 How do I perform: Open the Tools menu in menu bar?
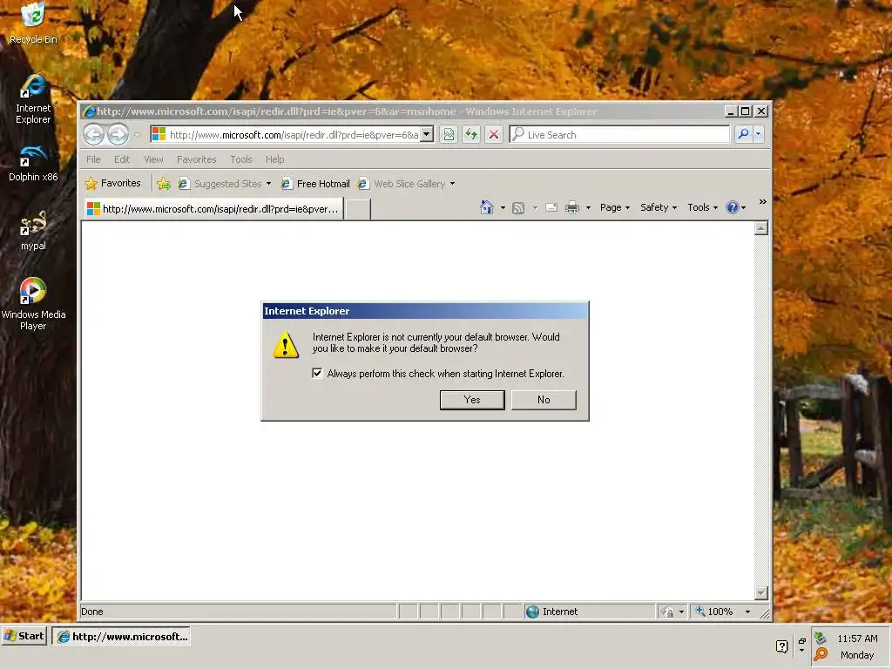241,159
